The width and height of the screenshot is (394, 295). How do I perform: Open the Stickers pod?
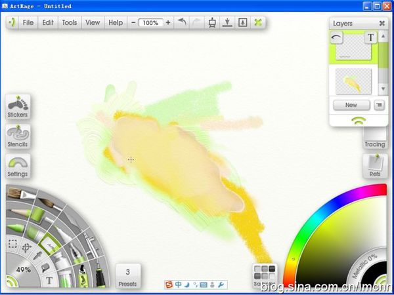18,106
